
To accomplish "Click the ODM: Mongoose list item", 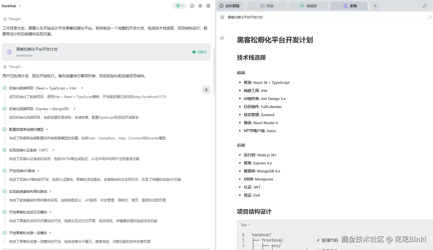I will coord(259,179).
